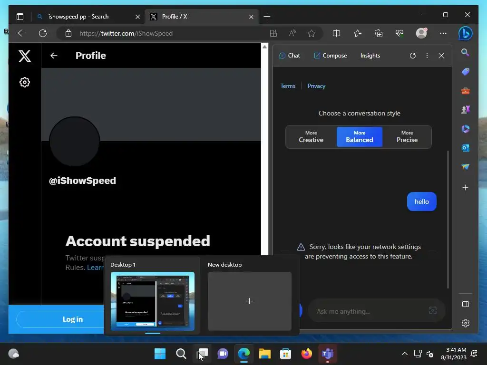Create a New desktop with plus tile

[x=249, y=301]
